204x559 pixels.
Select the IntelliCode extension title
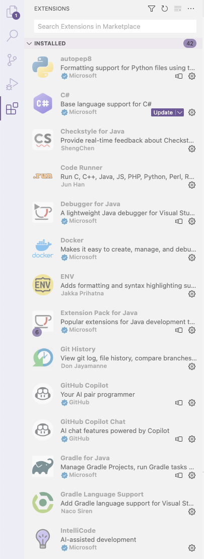(x=78, y=530)
